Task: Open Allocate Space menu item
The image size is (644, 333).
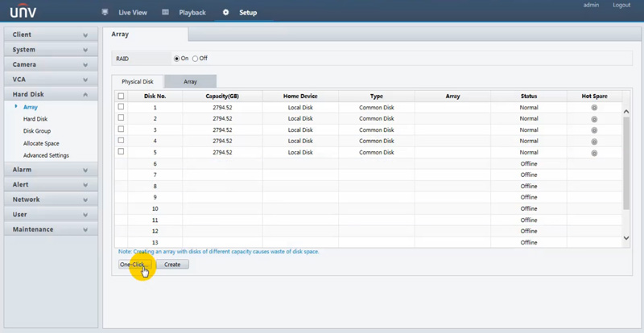Action: [41, 143]
